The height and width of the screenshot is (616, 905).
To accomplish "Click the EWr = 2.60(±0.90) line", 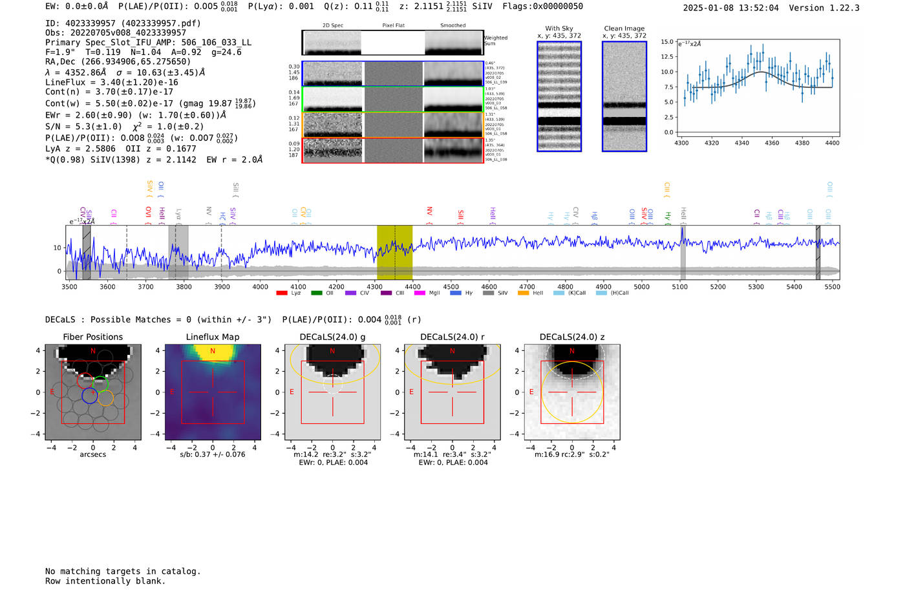I will [x=136, y=115].
